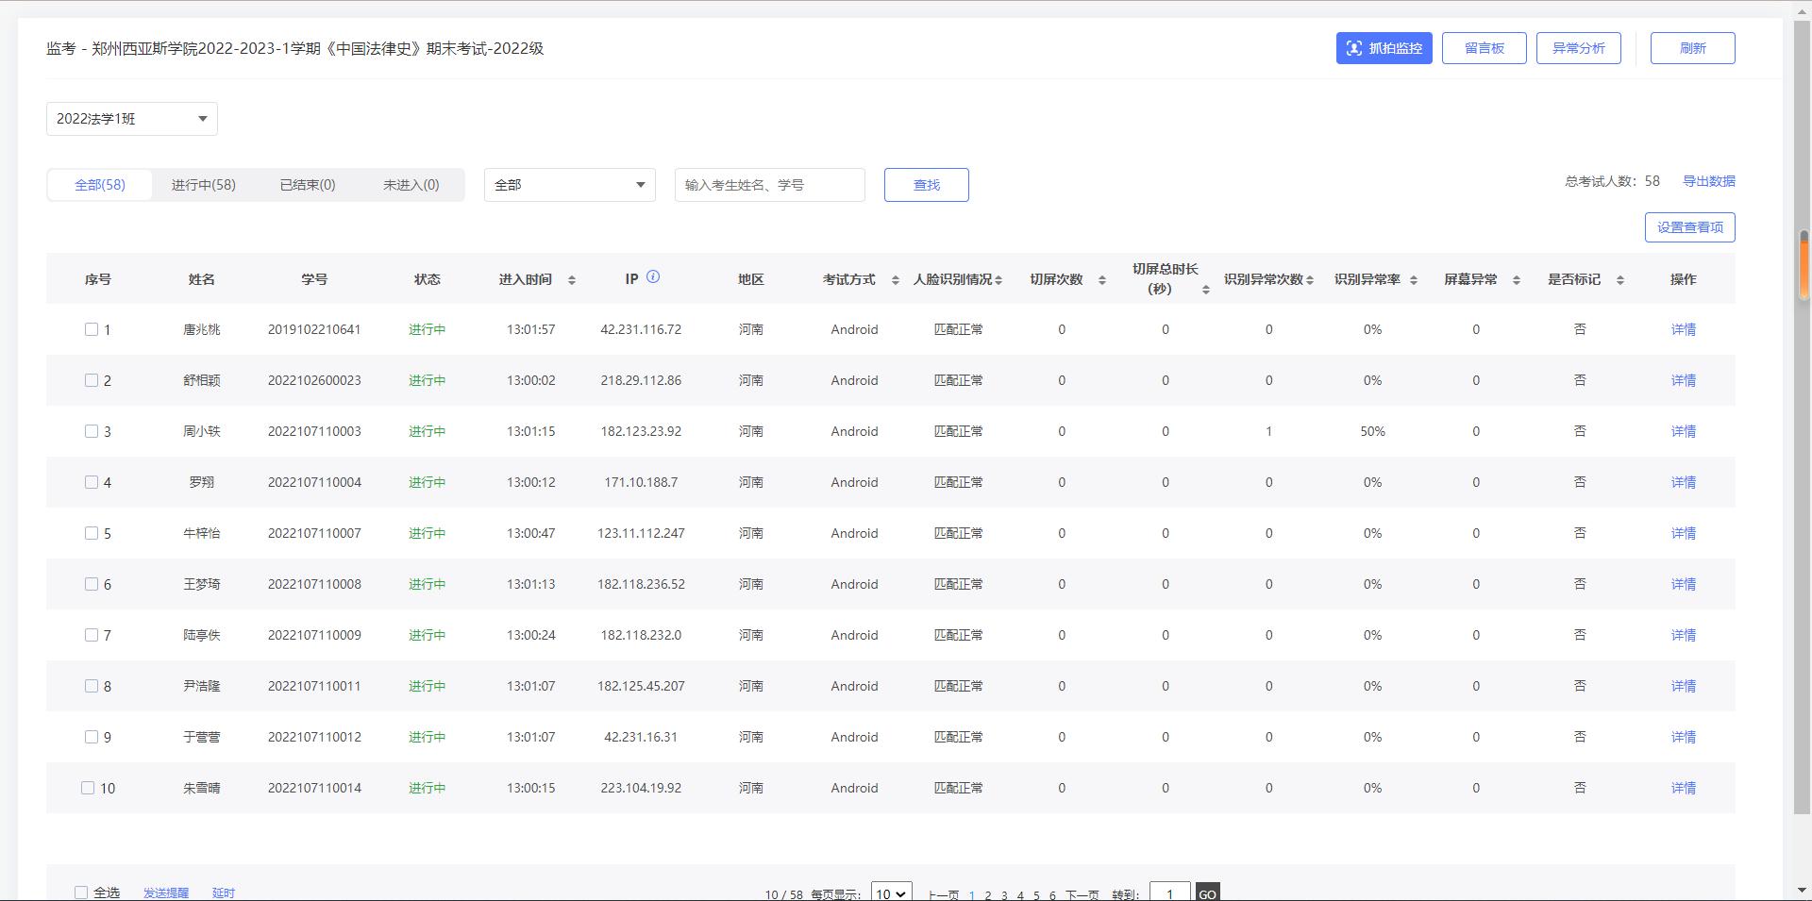
Task: Tick checkbox for row 8 尹浩隆
Action: tap(92, 686)
